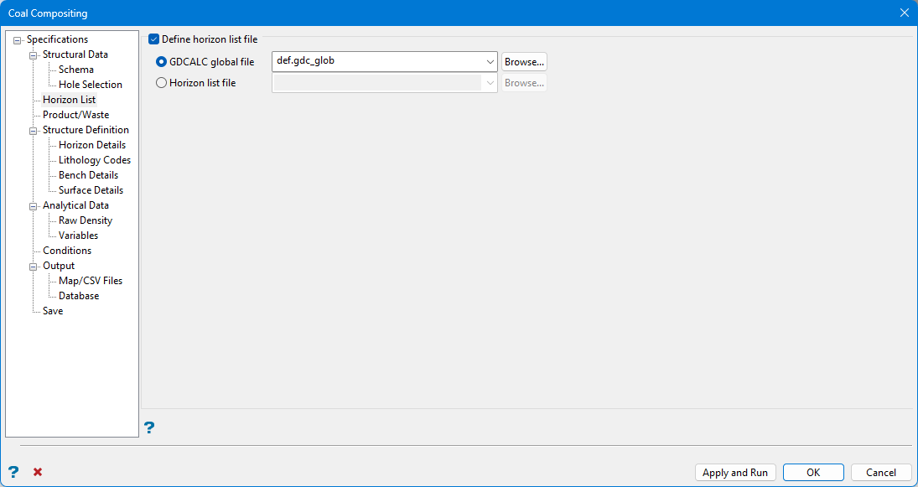Browse for GDCALC global file
Image resolution: width=918 pixels, height=487 pixels.
[x=524, y=61]
